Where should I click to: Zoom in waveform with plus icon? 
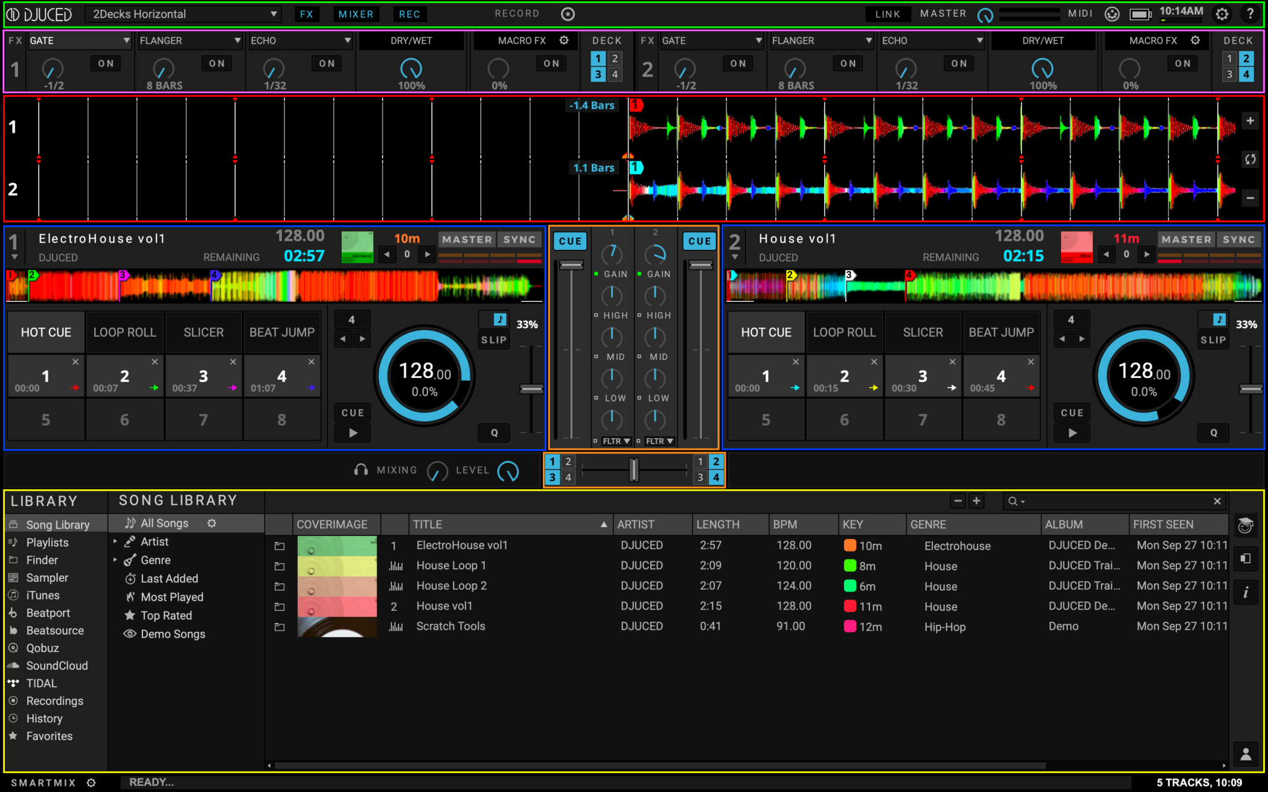click(x=1250, y=121)
